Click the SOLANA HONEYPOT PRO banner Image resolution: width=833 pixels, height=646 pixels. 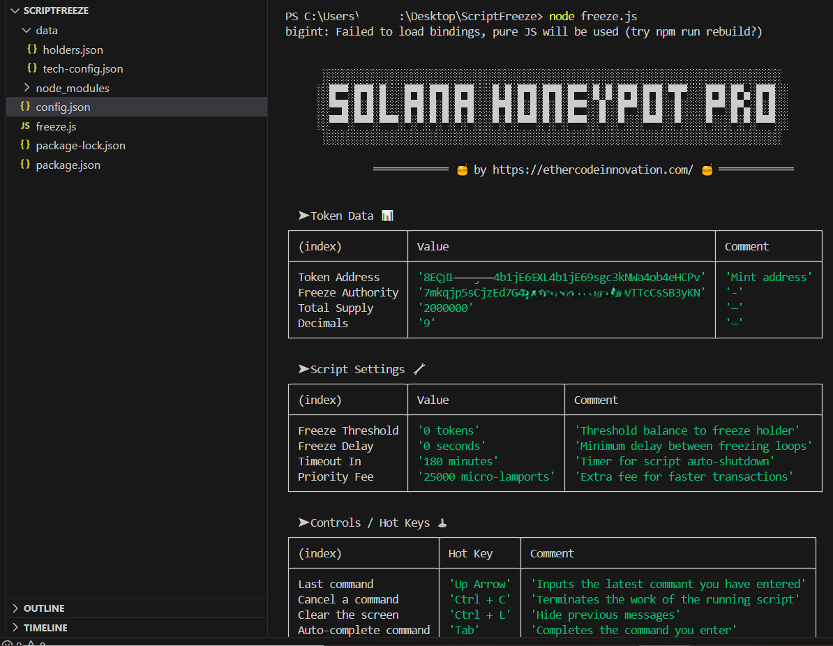552,107
